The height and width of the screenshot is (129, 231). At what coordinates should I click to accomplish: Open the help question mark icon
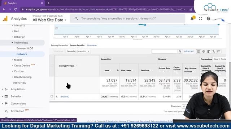click(209, 19)
